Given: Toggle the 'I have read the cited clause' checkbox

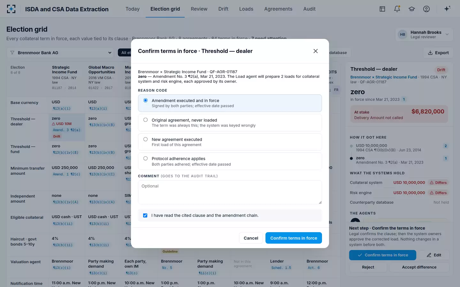Looking at the screenshot, I should 145,216.
